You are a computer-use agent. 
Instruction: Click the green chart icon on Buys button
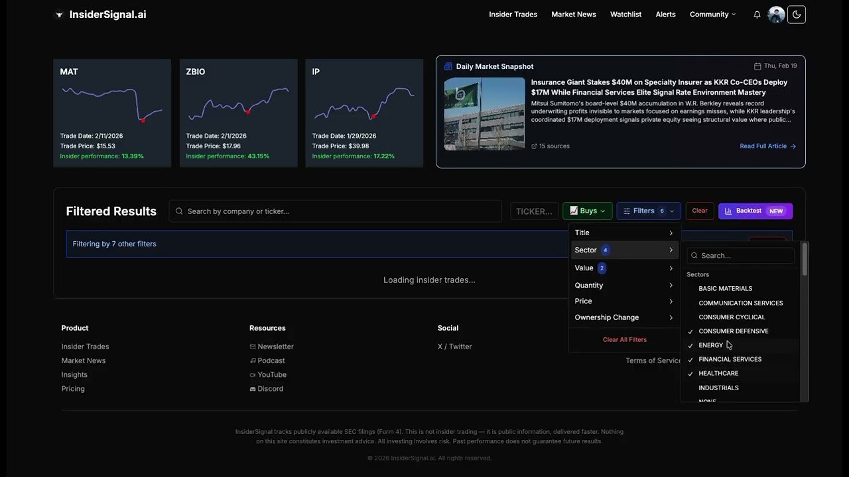tap(573, 211)
